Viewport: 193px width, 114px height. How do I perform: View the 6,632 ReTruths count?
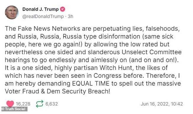click(51, 104)
